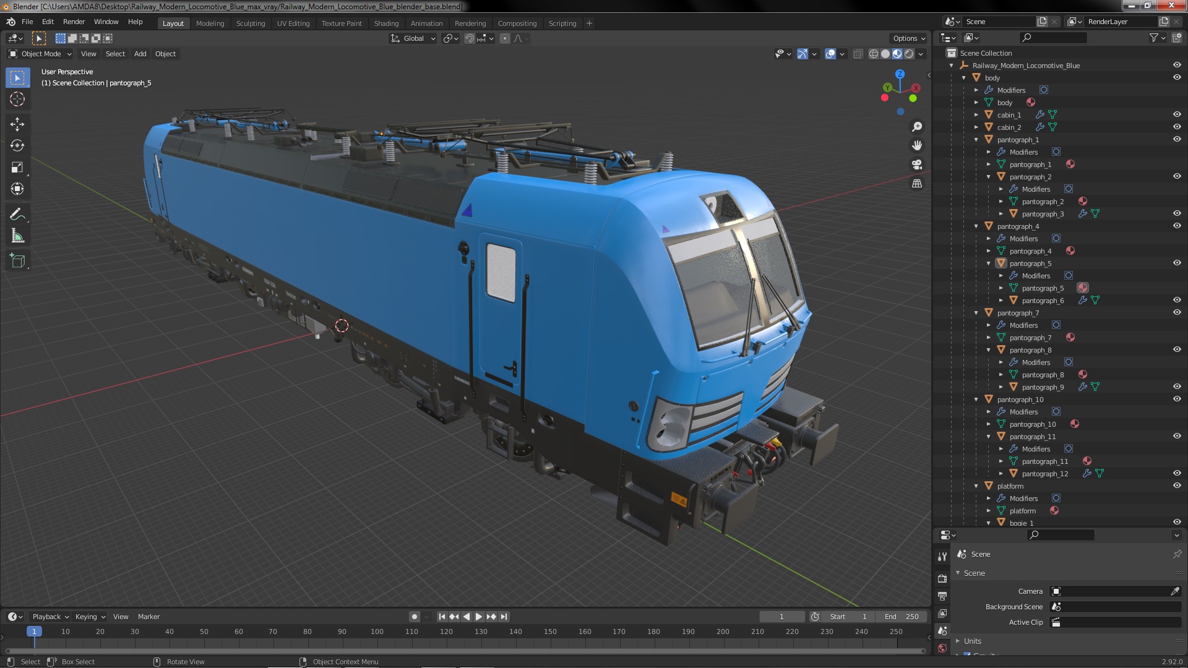Play the animation in the timeline
The width and height of the screenshot is (1188, 668).
click(479, 617)
